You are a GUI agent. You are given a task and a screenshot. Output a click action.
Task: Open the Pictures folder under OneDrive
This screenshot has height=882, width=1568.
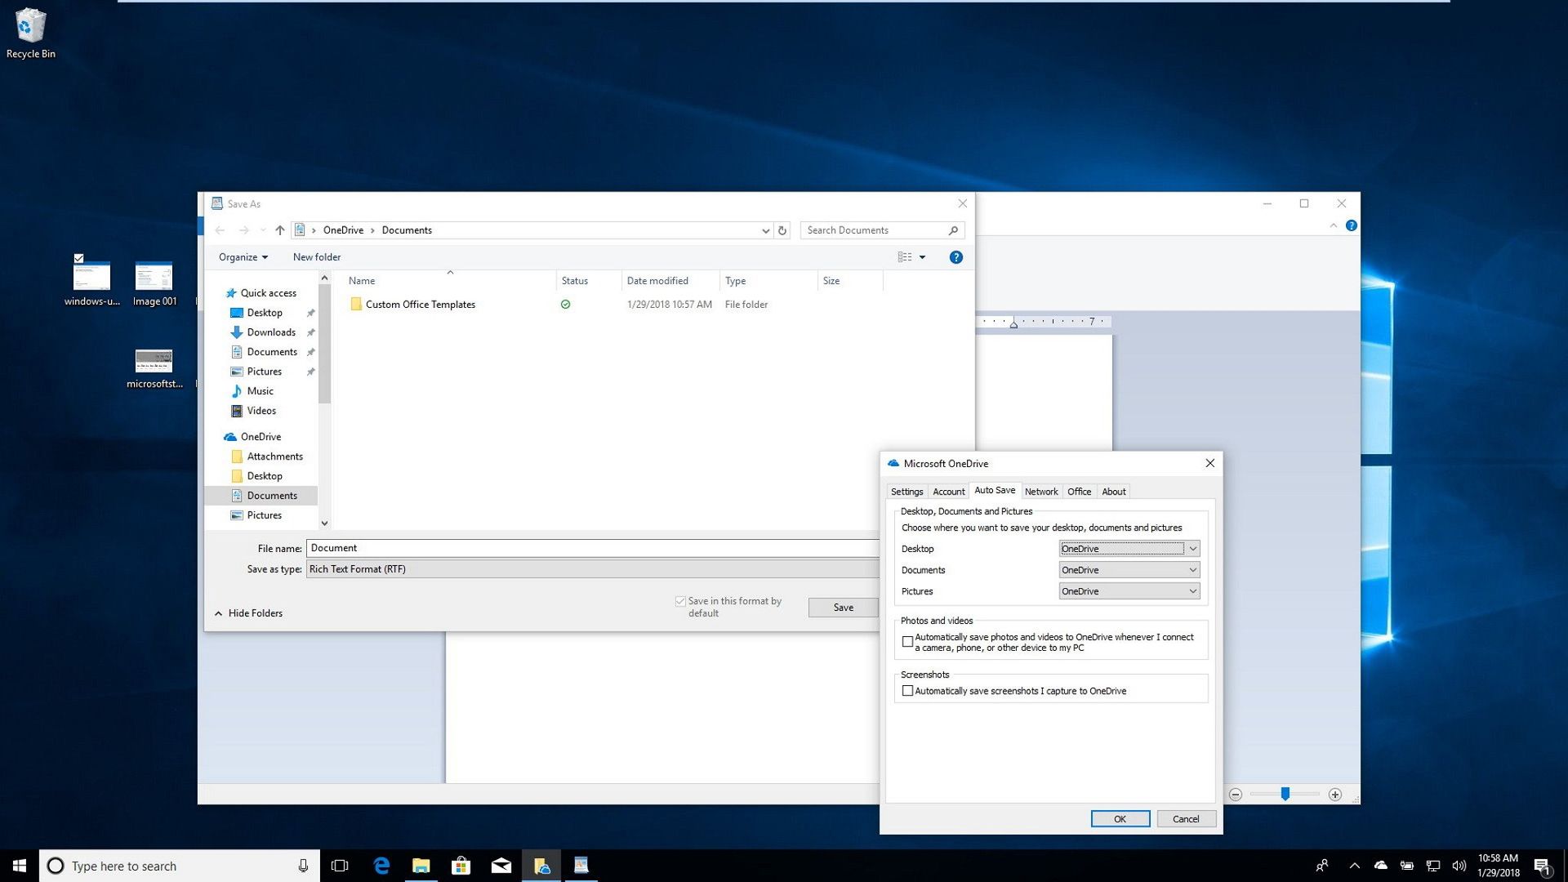[264, 514]
